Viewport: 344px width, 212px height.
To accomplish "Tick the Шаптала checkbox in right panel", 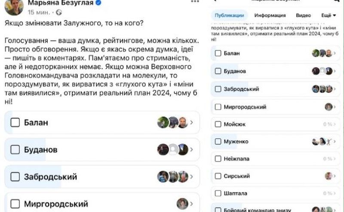I will [x=218, y=193].
